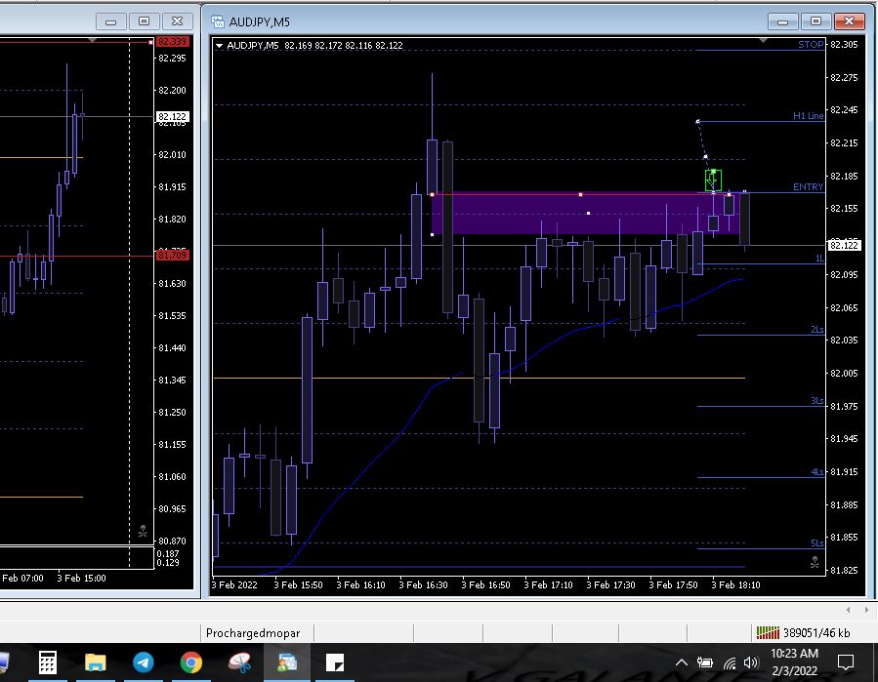
Task: Show hidden system tray icons chevron
Action: [x=682, y=662]
